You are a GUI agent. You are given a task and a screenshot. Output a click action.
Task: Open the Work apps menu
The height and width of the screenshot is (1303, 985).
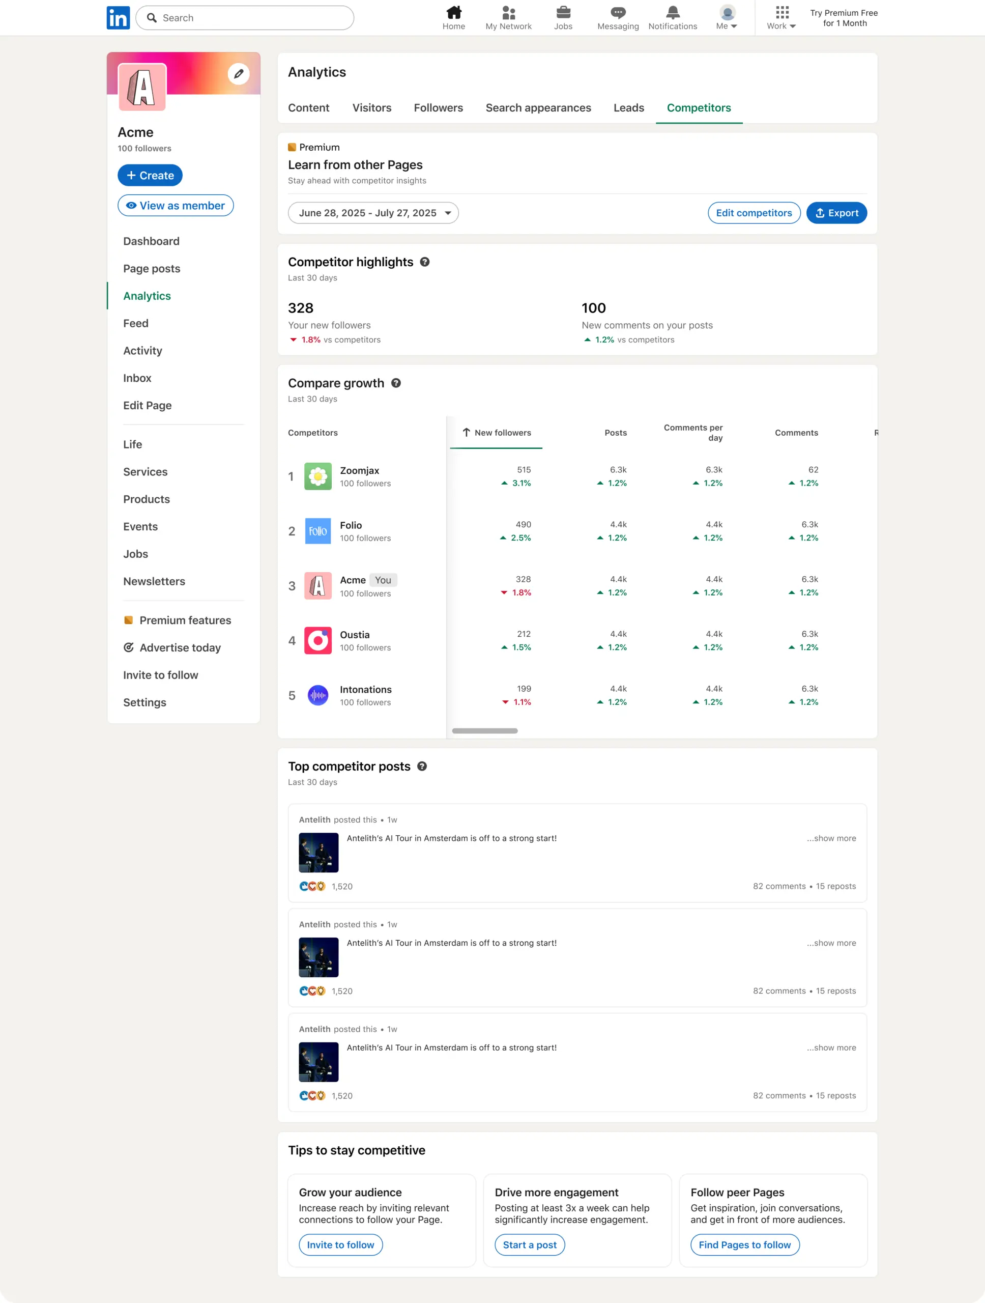[x=781, y=18]
